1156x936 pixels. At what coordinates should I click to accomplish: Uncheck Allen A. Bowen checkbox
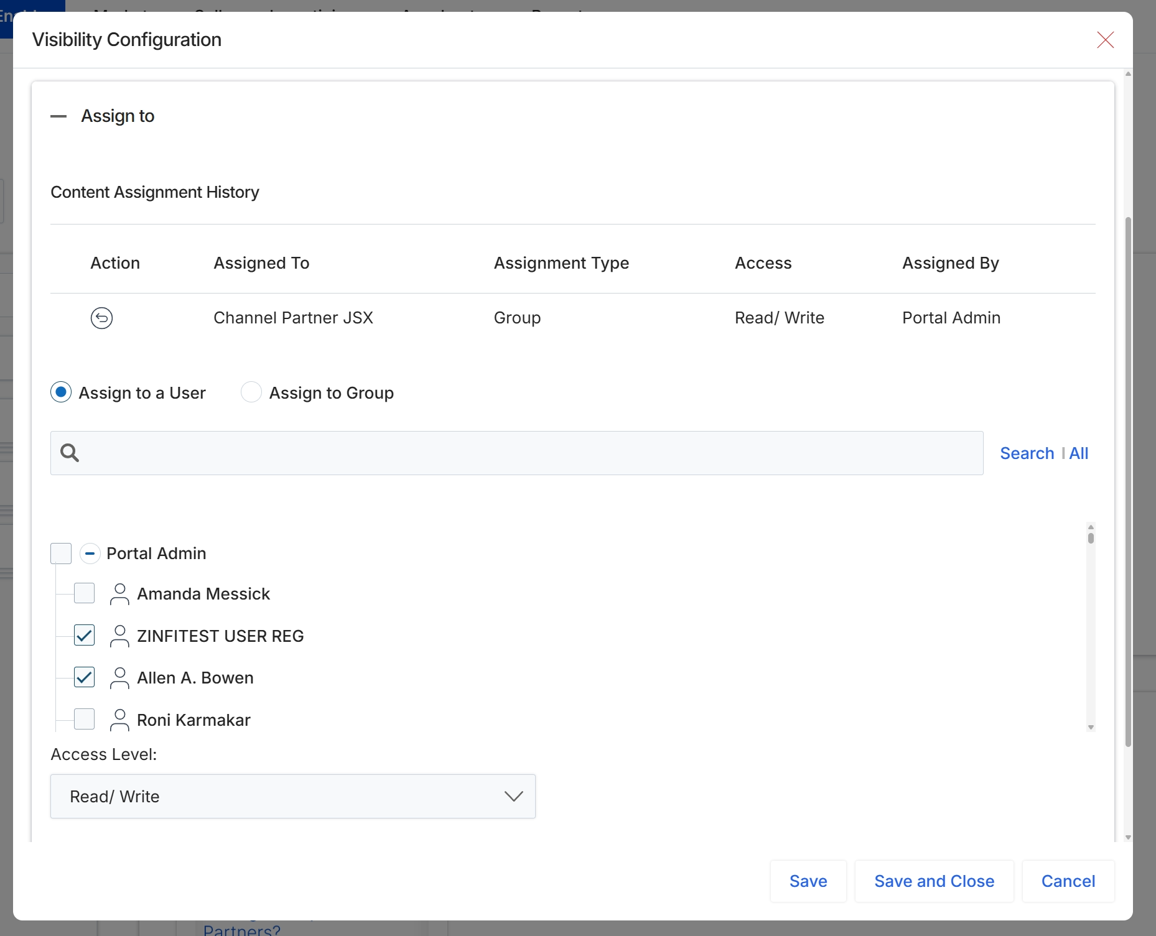[x=85, y=677]
